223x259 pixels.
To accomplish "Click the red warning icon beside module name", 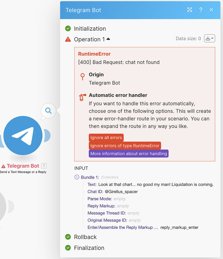I will coord(3,166).
